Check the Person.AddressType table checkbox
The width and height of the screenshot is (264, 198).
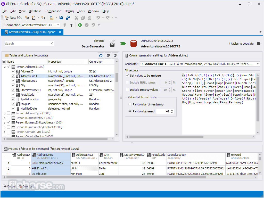[x=9, y=113]
